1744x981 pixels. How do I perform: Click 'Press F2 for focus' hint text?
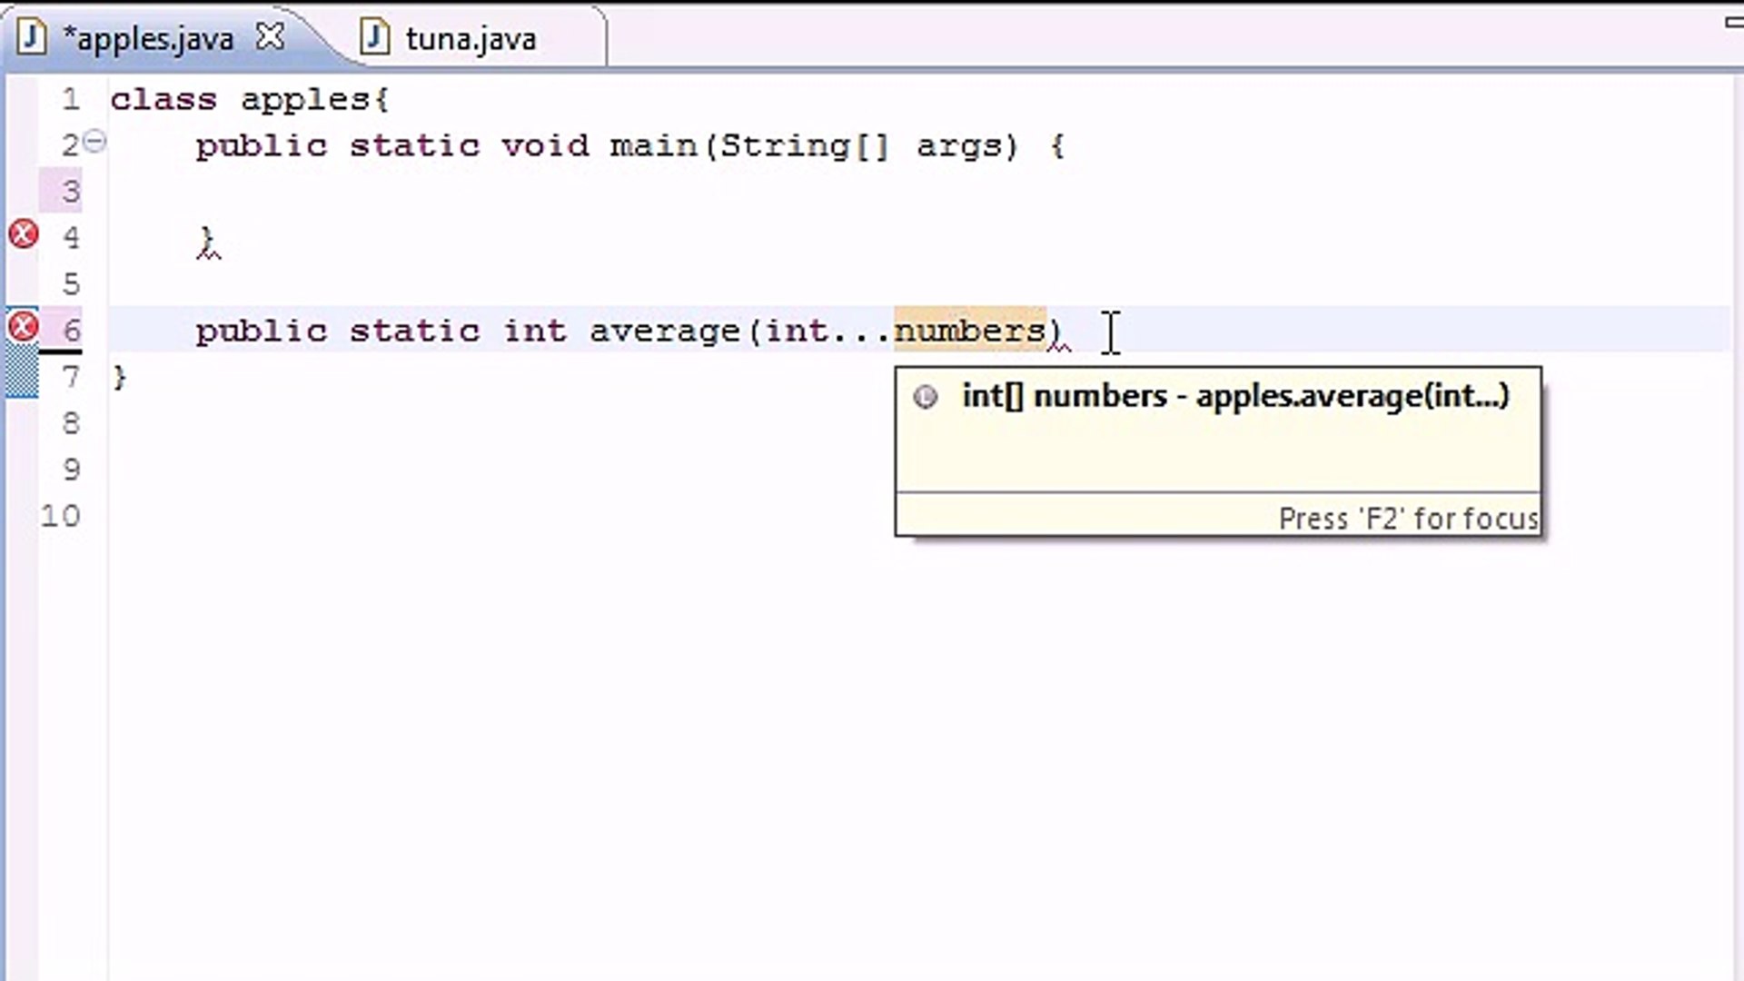coord(1407,519)
